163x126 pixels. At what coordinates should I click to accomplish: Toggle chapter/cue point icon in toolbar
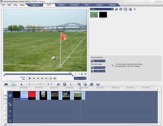98,84
